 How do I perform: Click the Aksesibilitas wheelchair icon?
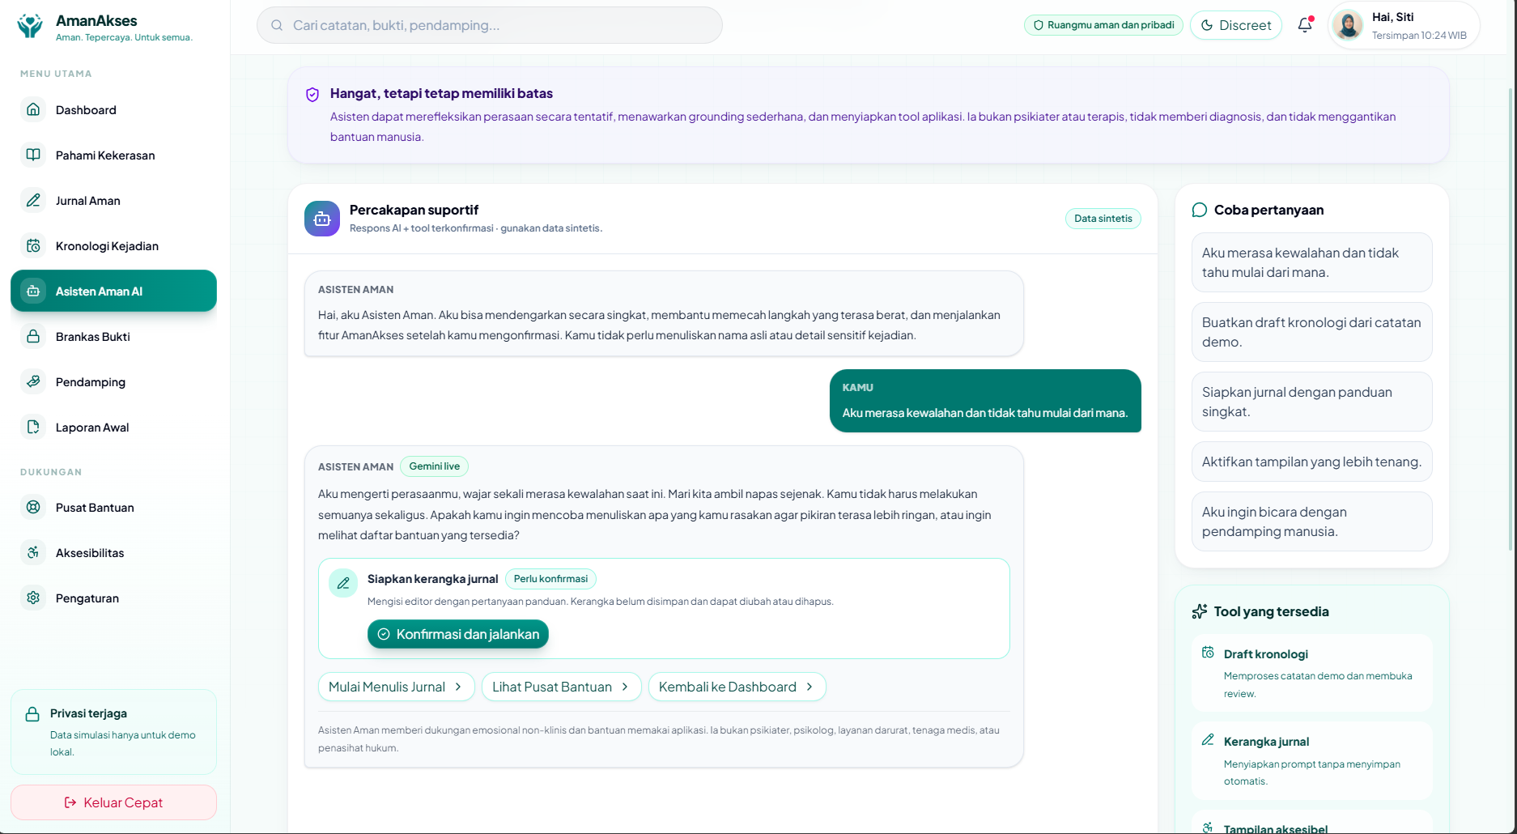click(33, 552)
